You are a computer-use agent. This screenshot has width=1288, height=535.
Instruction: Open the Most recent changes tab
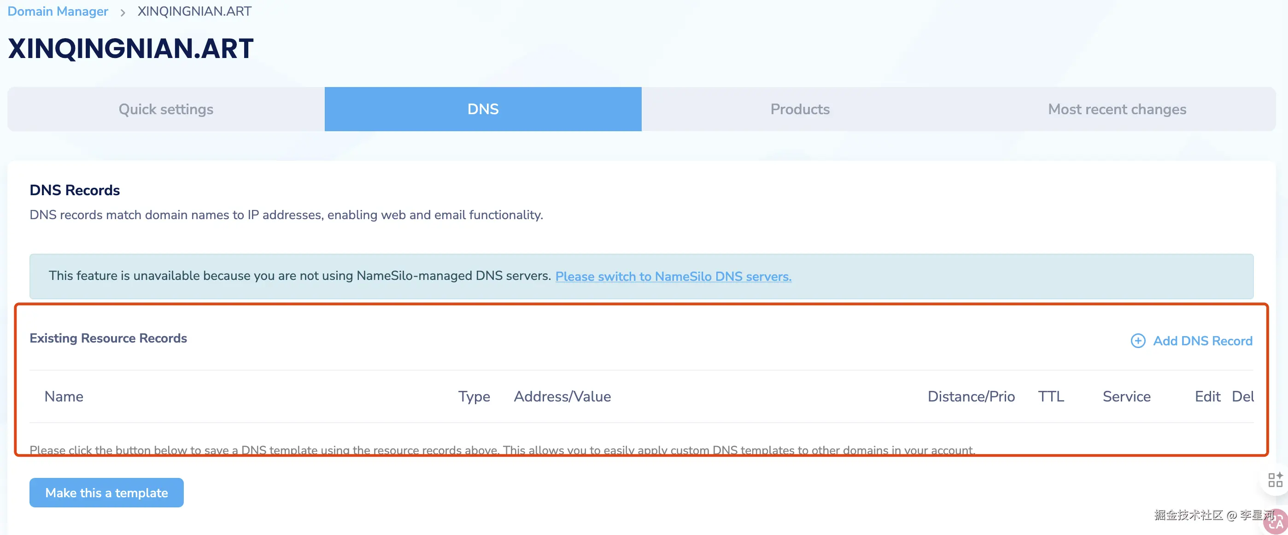pos(1117,109)
